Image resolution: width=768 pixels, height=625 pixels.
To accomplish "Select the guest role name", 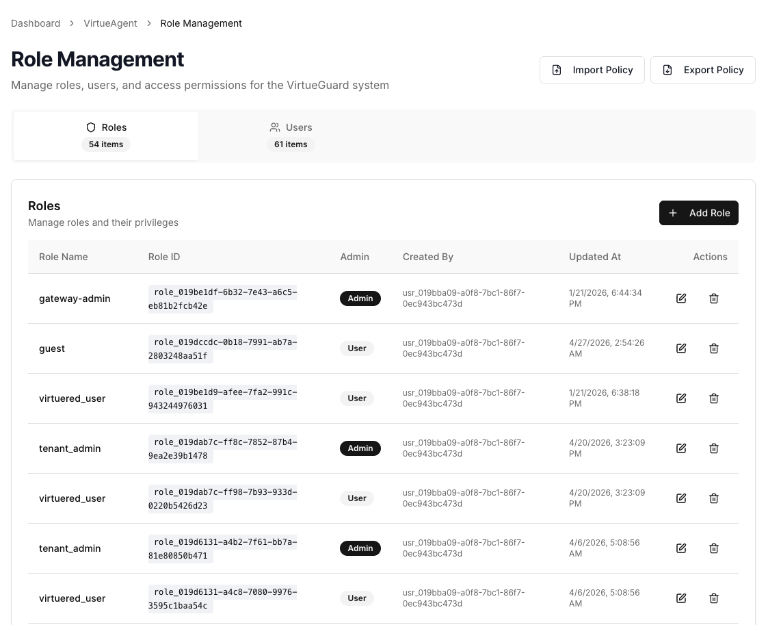I will [x=51, y=348].
